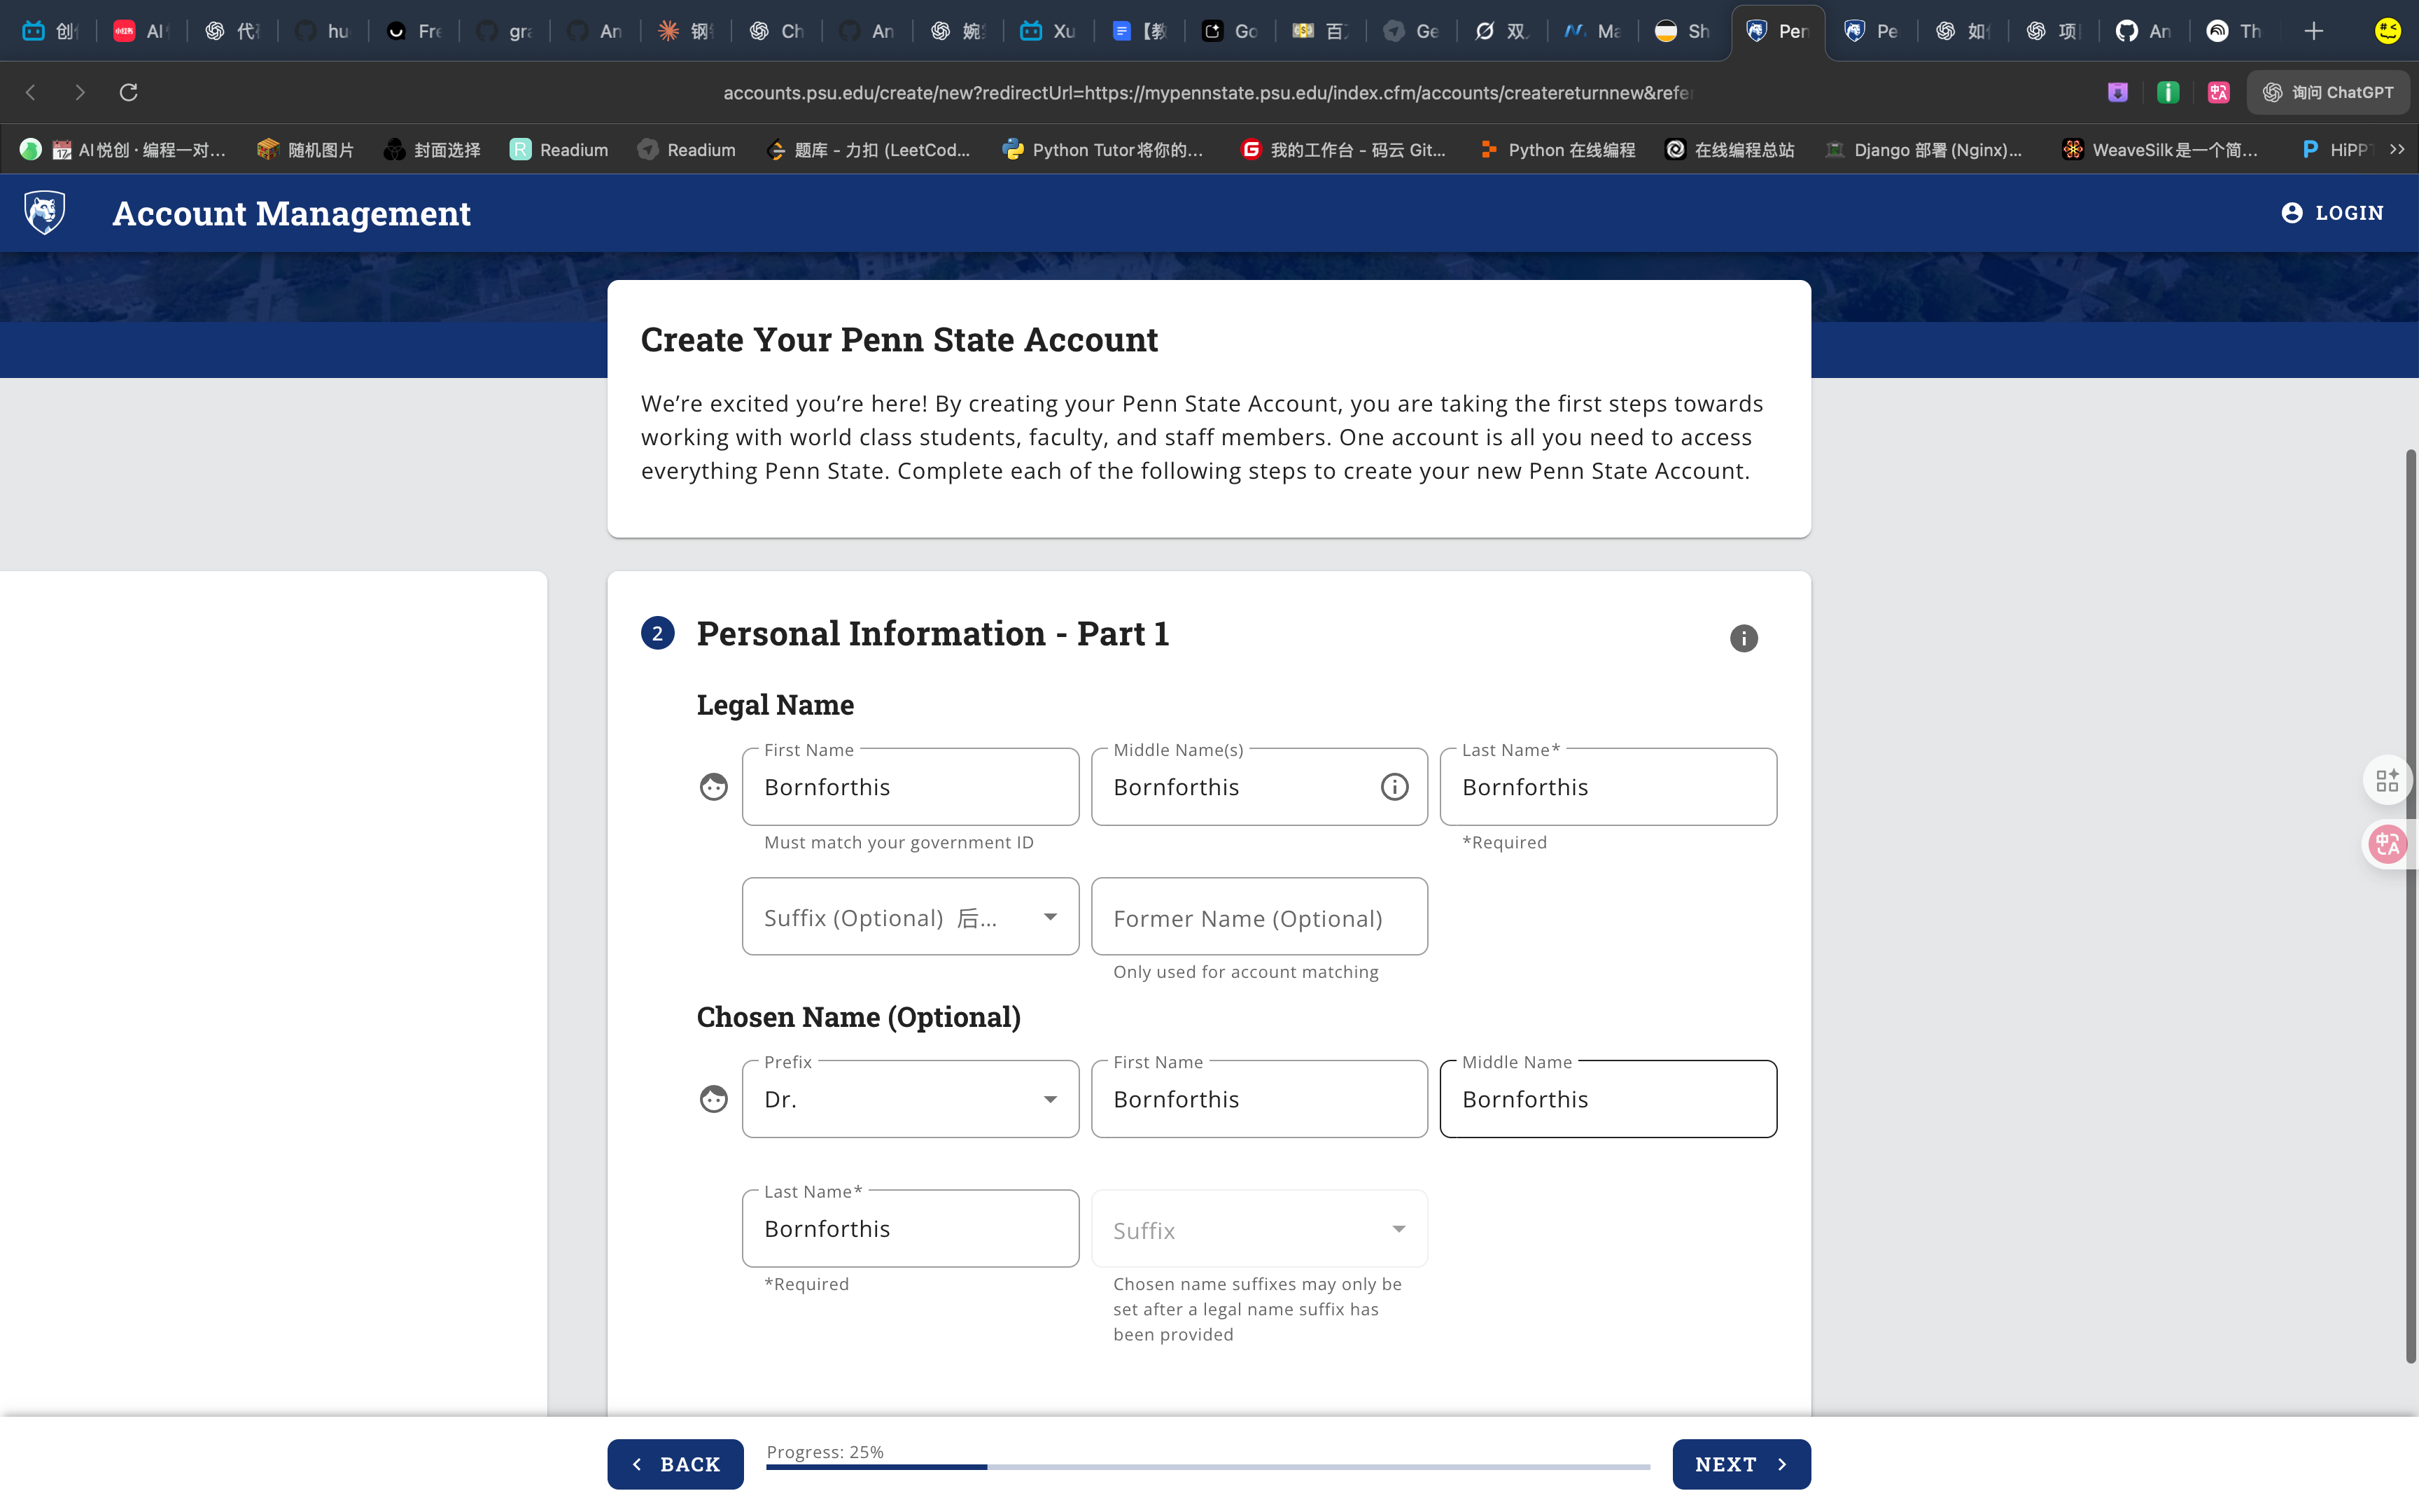Image resolution: width=2419 pixels, height=1512 pixels.
Task: Switch to the "Go" tab
Action: tap(1230, 31)
